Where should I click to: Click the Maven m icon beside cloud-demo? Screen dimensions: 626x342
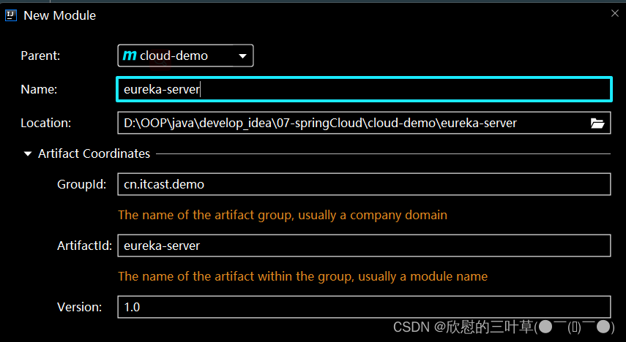[x=130, y=56]
